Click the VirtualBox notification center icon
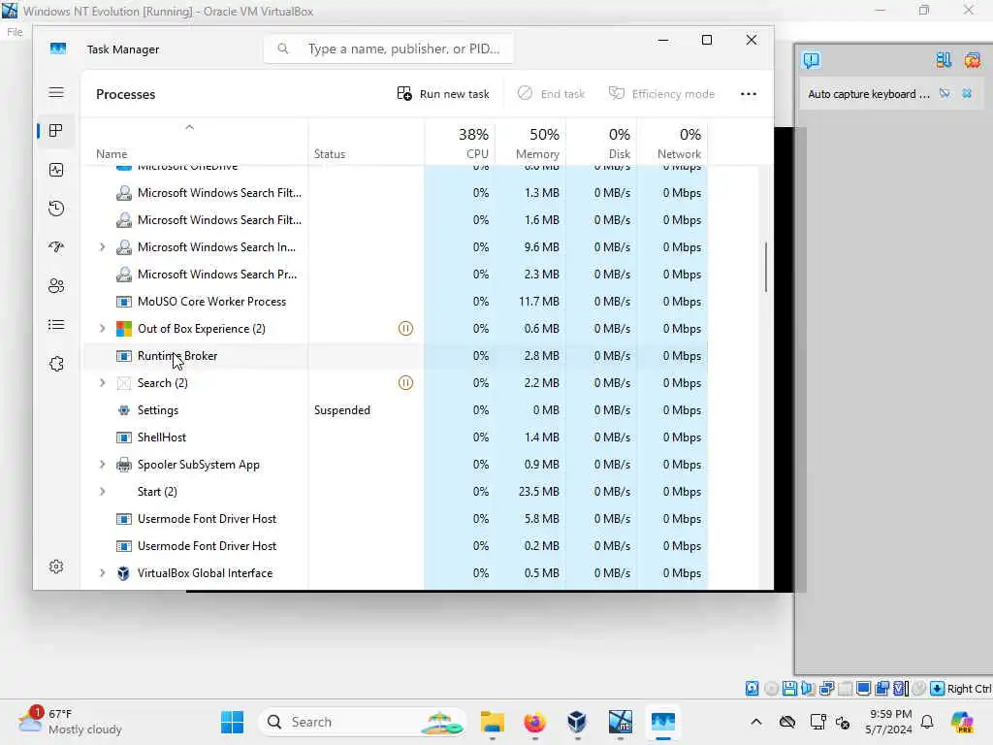The image size is (993, 745). pos(812,60)
